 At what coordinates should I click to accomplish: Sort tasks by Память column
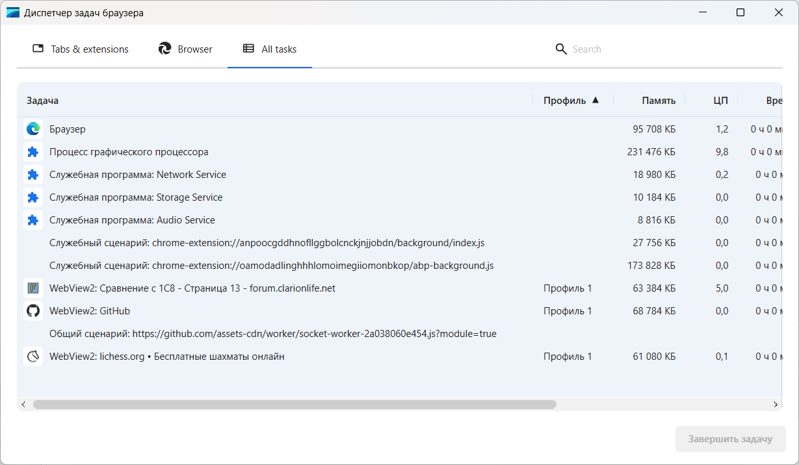(658, 101)
